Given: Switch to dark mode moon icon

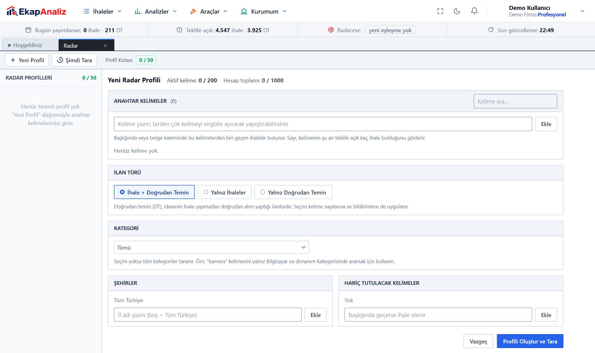Looking at the screenshot, I should (x=457, y=11).
